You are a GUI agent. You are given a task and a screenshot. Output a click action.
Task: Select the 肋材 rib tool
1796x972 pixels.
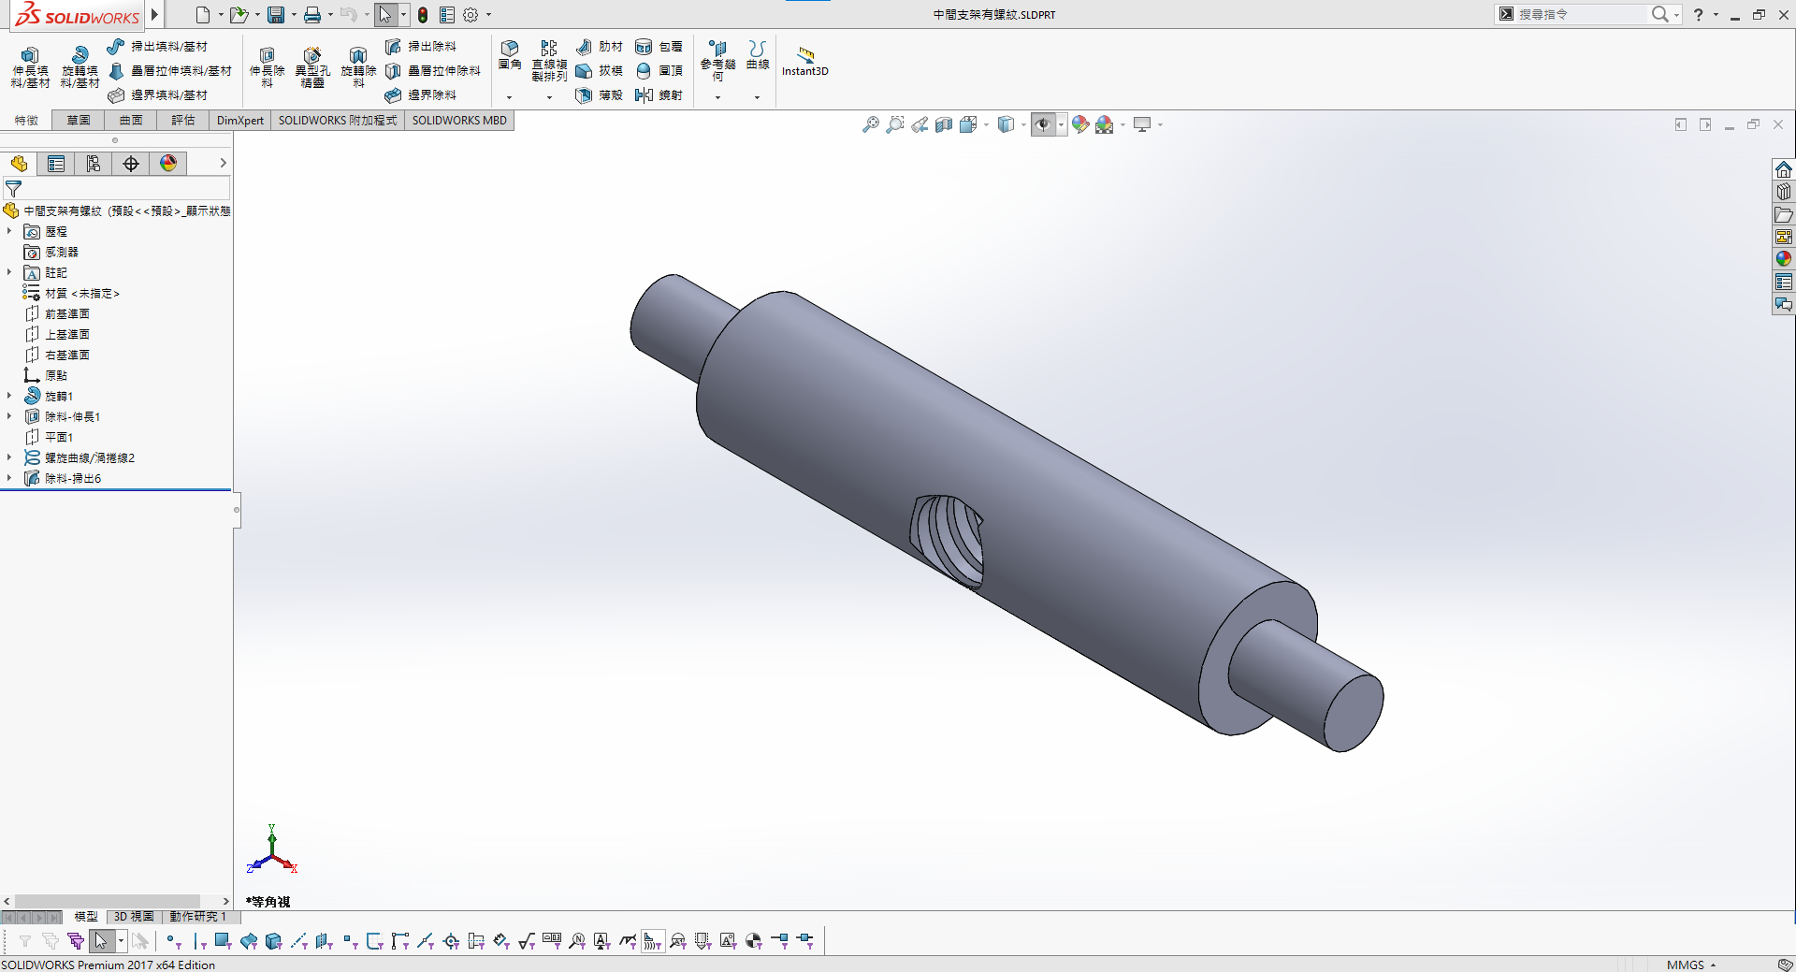(x=600, y=46)
